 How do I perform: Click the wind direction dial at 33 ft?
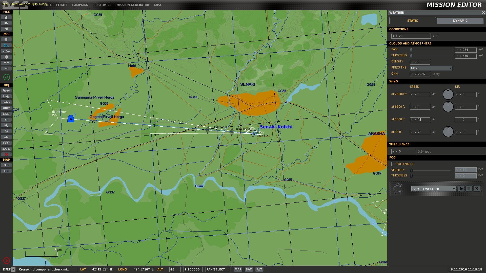(x=448, y=132)
